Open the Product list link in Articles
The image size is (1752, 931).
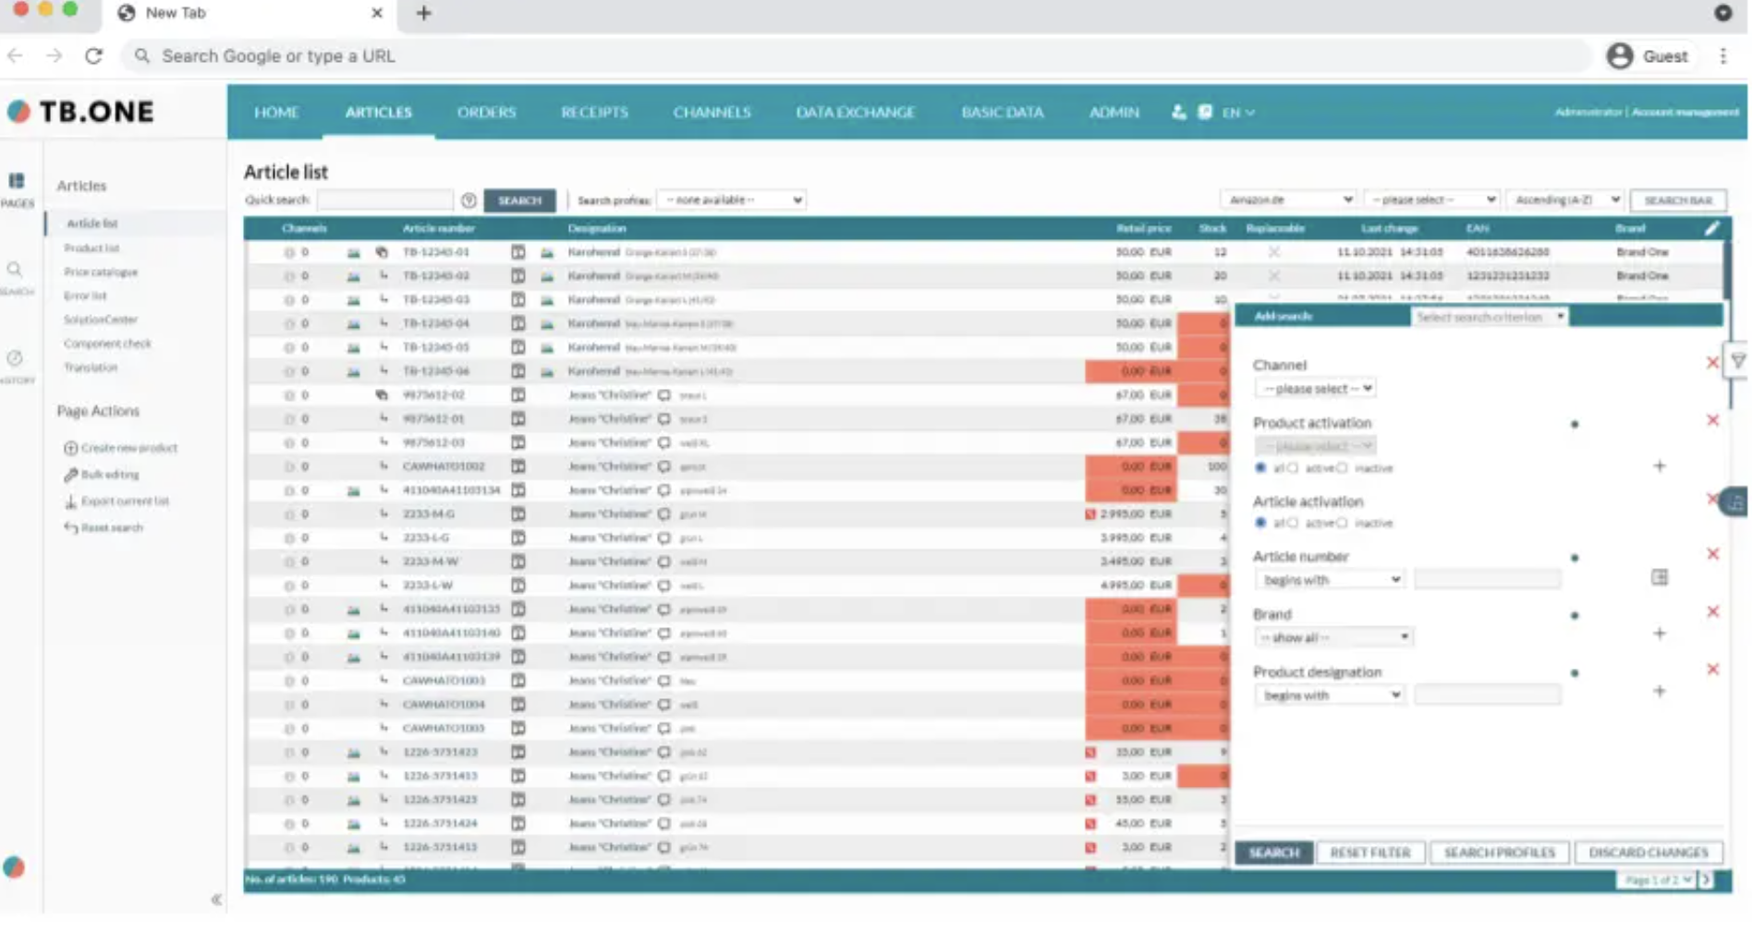[91, 248]
